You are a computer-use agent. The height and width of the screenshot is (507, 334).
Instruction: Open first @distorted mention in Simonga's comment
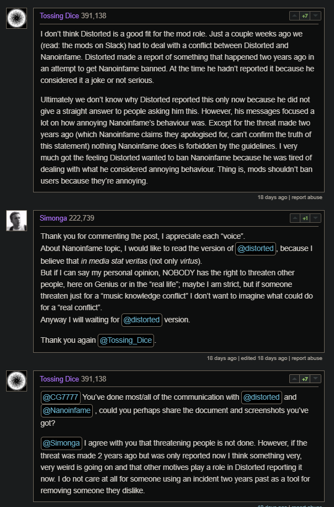point(256,249)
